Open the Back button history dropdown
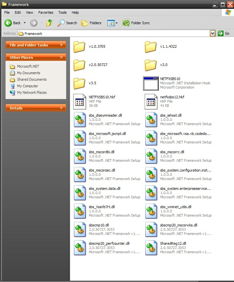234x282 pixels. point(25,23)
